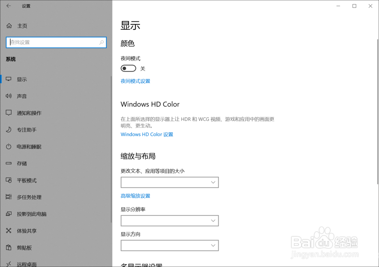Click the back arrow in title bar

(9, 6)
